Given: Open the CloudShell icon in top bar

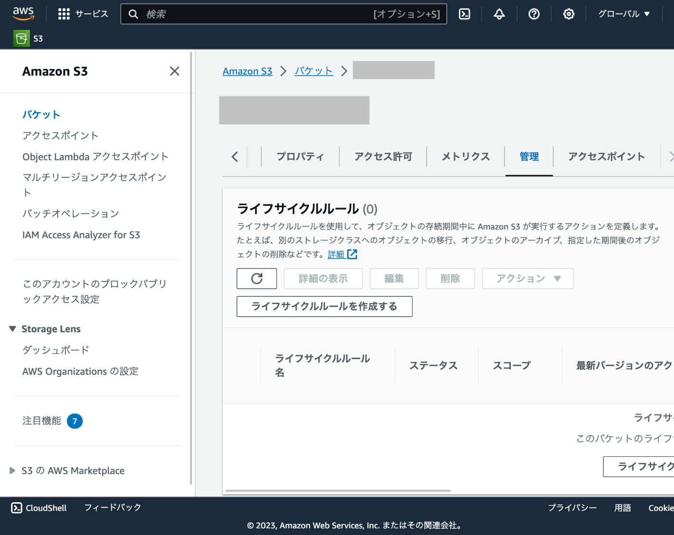Looking at the screenshot, I should tap(465, 14).
